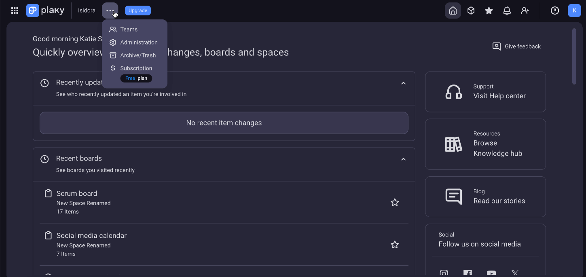Click the invite user icon
Screen dimensions: 586x277
[x=525, y=11]
